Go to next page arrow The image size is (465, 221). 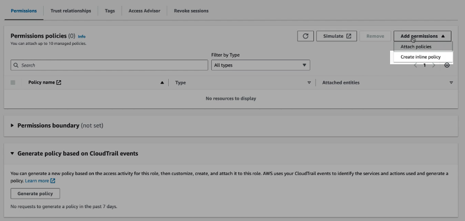pos(434,65)
